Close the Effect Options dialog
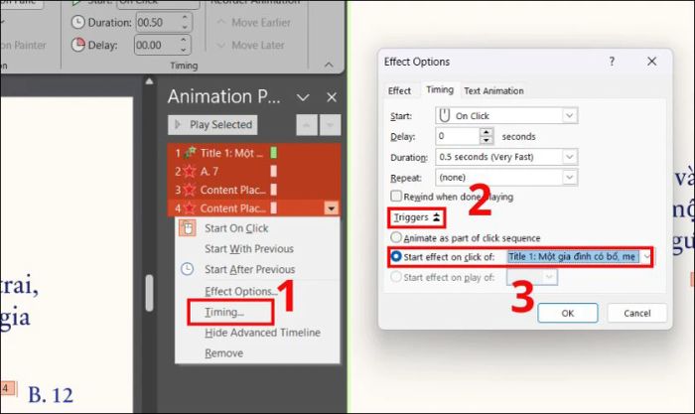The height and width of the screenshot is (414, 695). click(x=651, y=62)
